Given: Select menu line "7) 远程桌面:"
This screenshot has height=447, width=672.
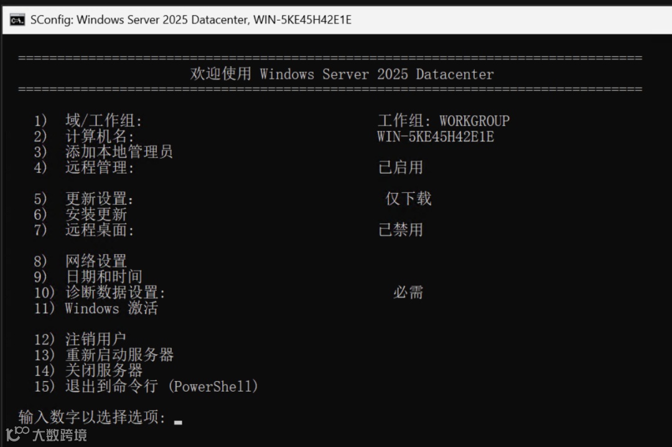Looking at the screenshot, I should 84,230.
